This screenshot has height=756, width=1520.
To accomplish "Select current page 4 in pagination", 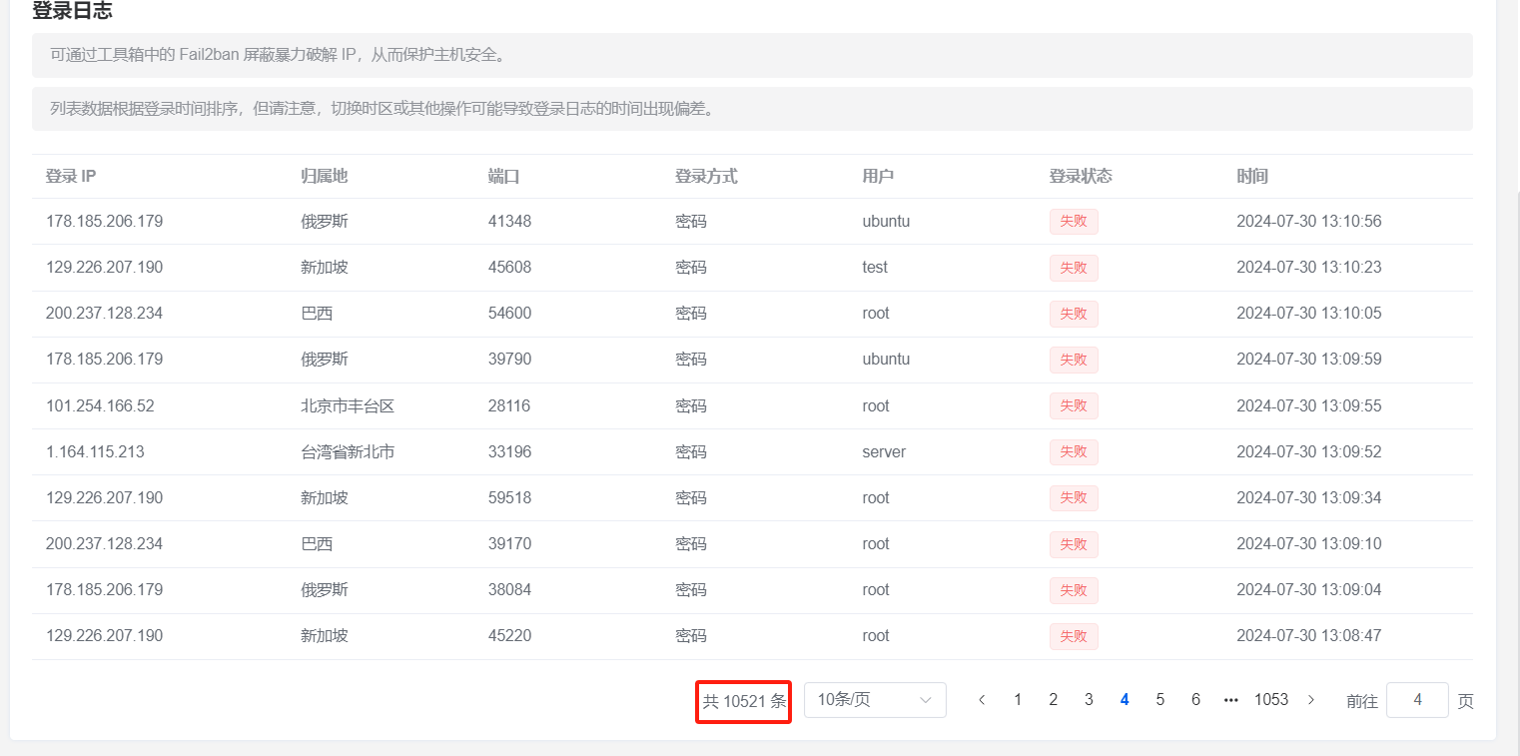I will 1125,700.
